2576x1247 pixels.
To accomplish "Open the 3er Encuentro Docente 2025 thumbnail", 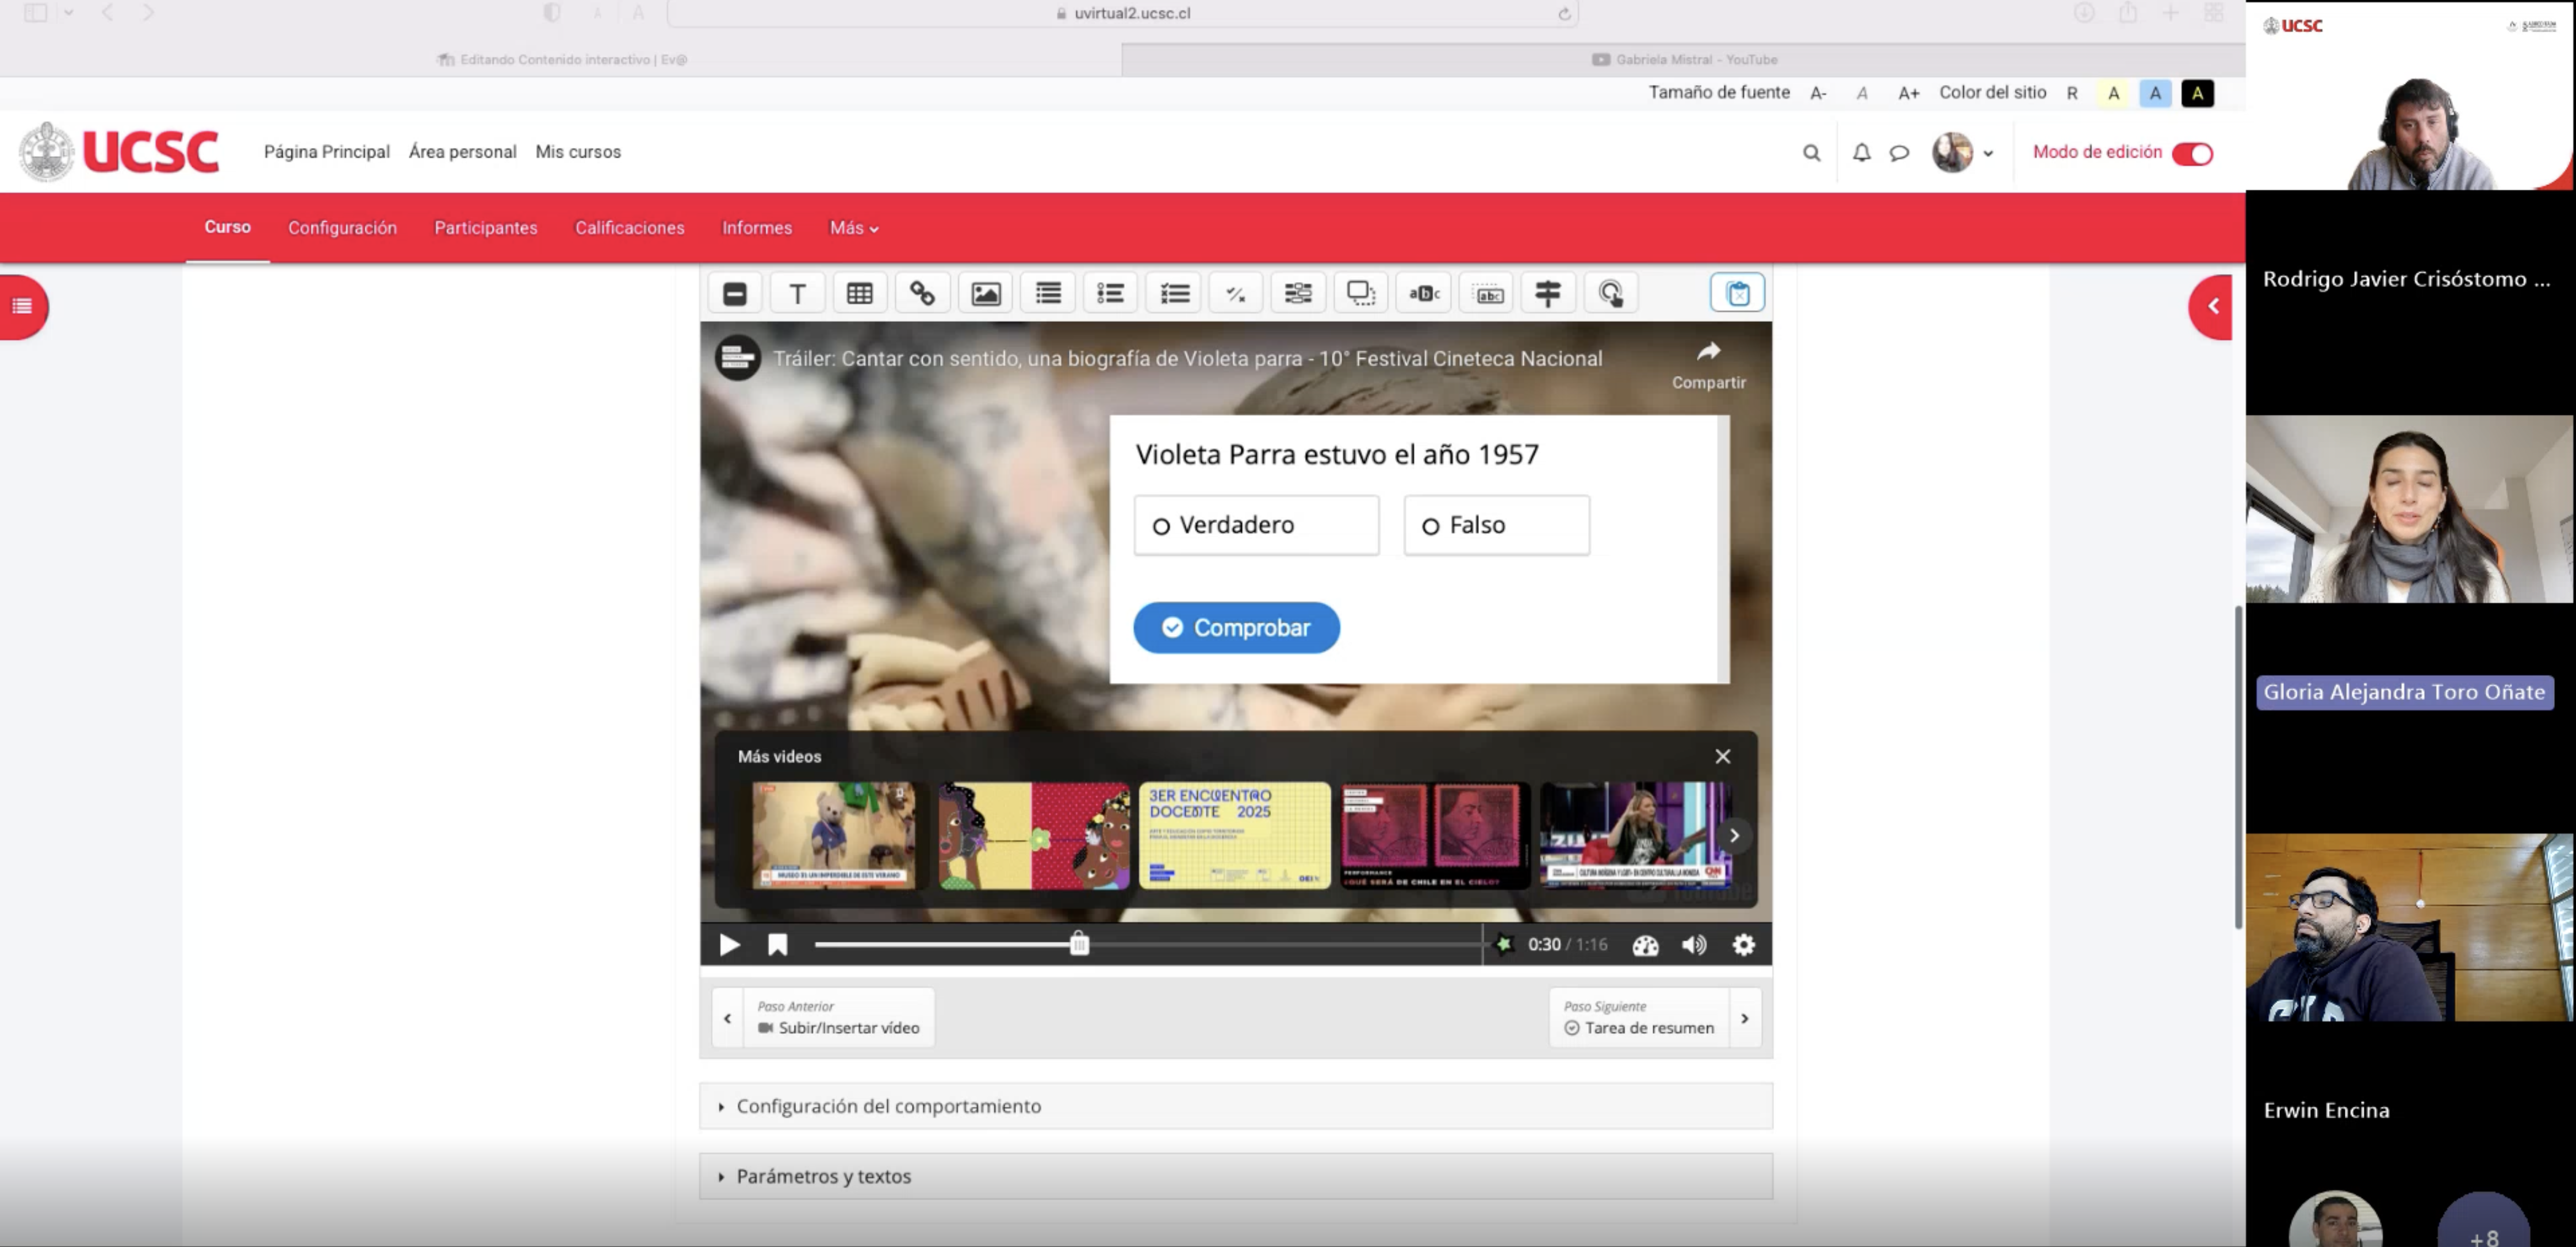I will point(1234,836).
